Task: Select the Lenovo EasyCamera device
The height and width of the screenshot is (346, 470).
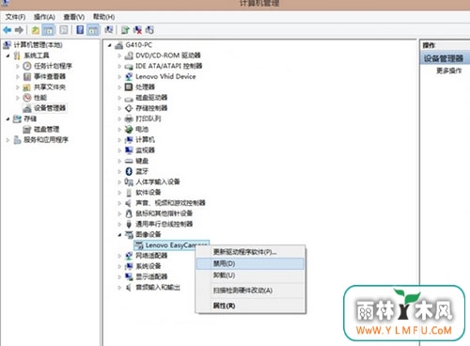Action: click(171, 245)
